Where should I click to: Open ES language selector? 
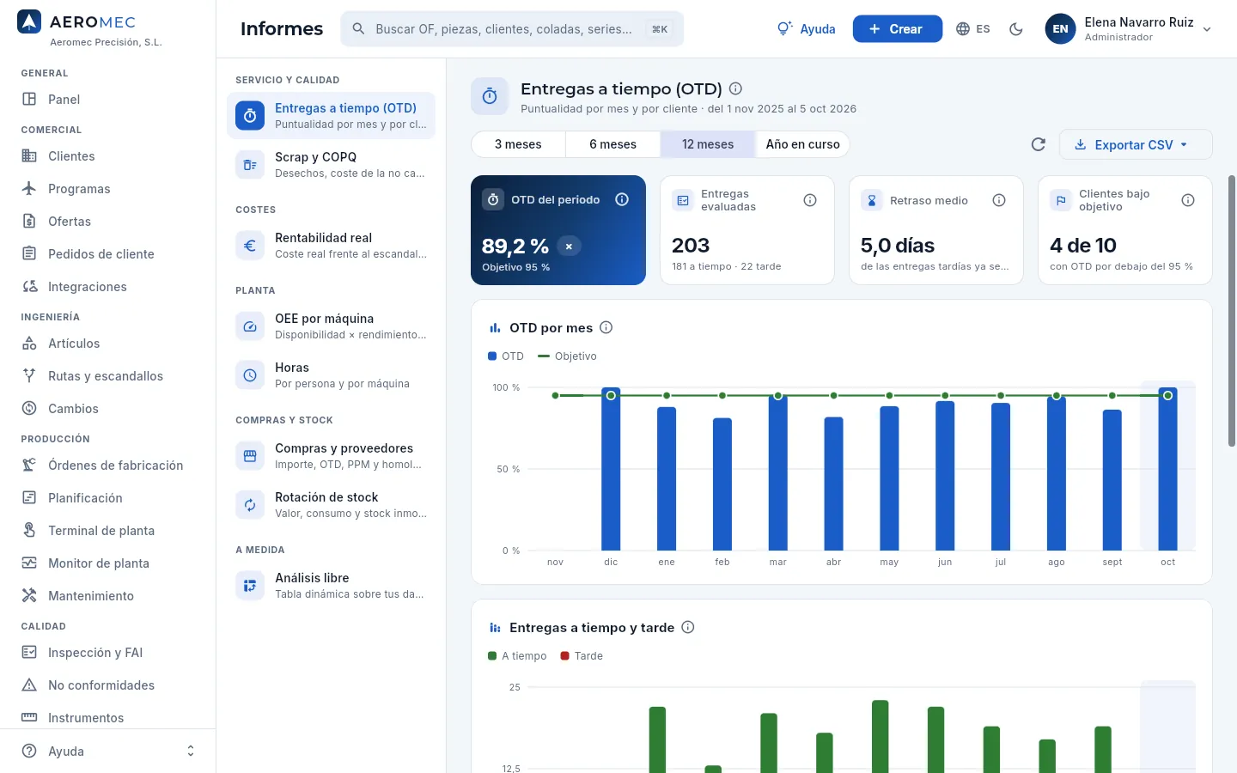(x=973, y=29)
